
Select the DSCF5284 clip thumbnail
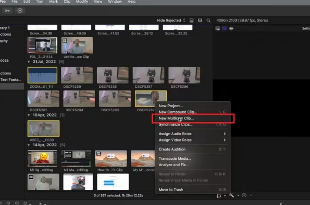(x=79, y=99)
